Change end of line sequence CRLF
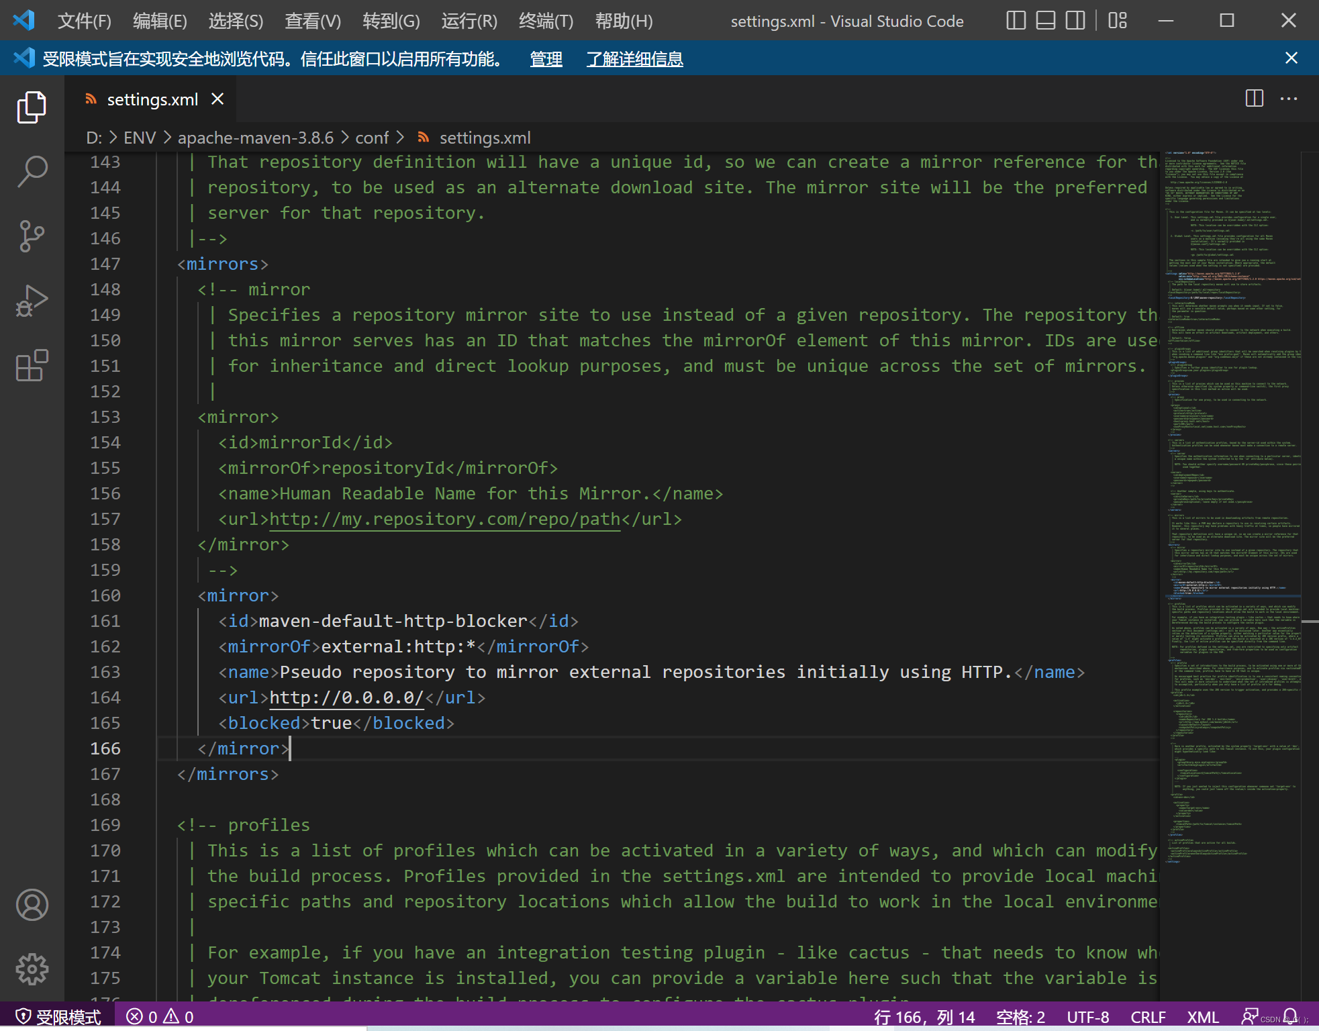The image size is (1319, 1031). 1148,1017
